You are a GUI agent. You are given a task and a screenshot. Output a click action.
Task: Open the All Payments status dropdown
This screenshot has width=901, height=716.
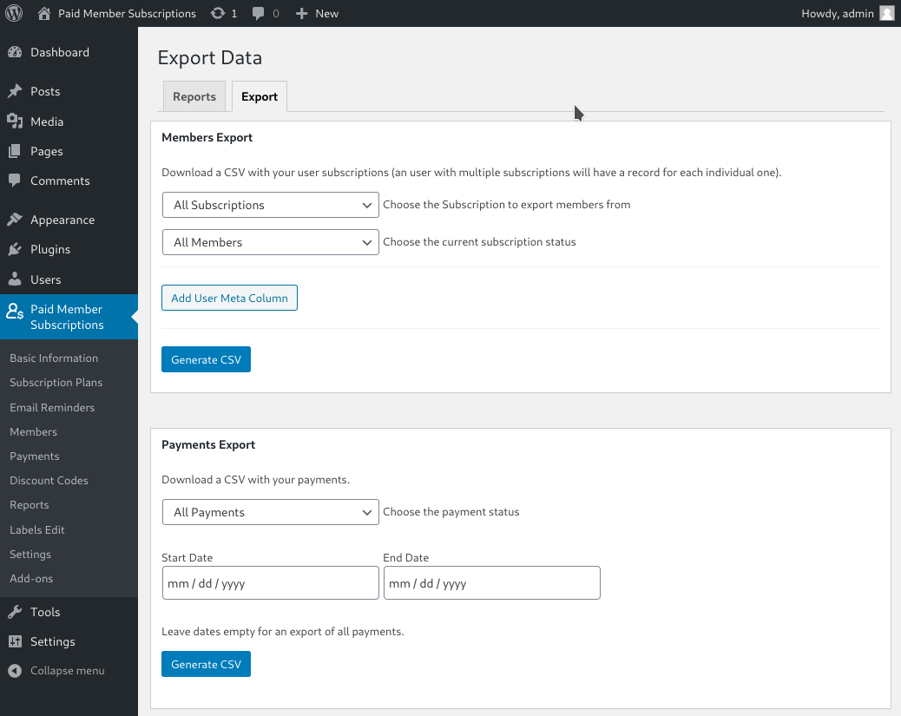pyautogui.click(x=271, y=512)
